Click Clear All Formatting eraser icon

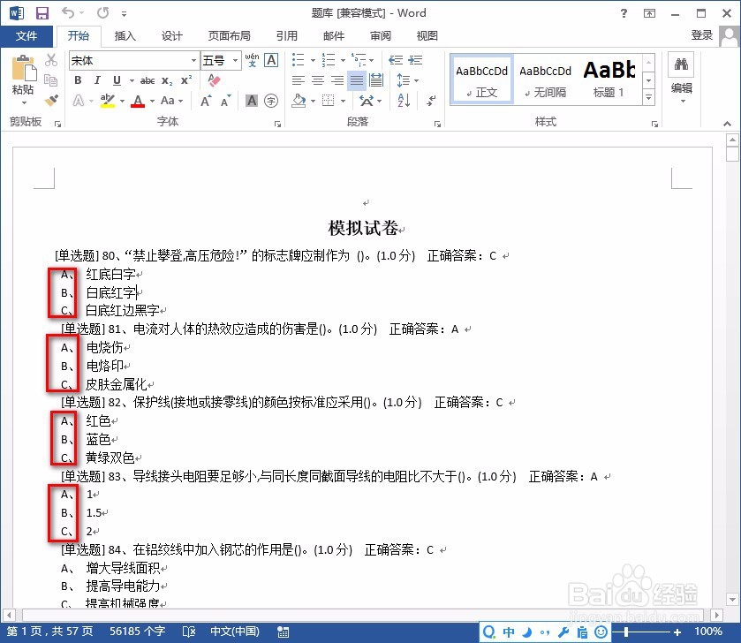click(214, 79)
